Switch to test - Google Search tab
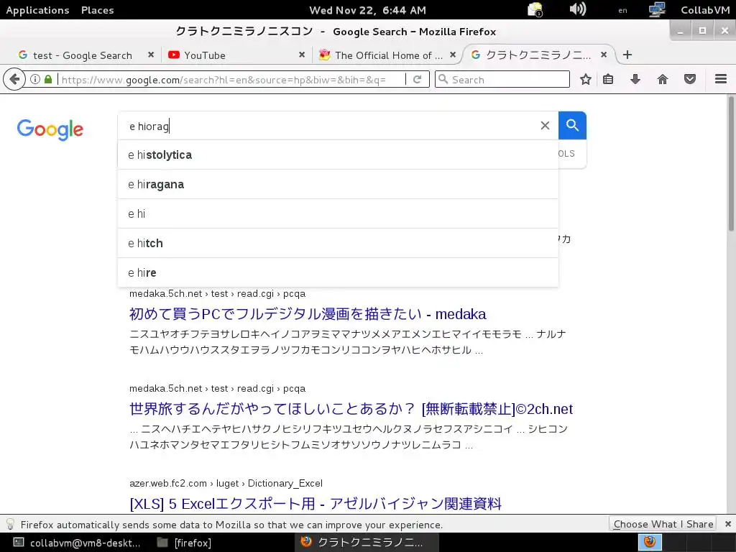 click(x=82, y=55)
